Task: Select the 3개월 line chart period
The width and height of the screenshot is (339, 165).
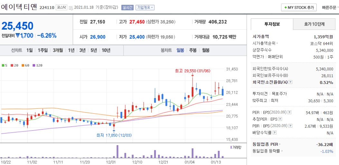Action: point(58,50)
